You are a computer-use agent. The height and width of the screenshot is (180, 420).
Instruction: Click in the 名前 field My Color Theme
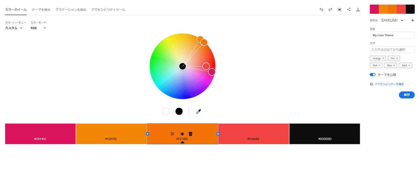392,35
